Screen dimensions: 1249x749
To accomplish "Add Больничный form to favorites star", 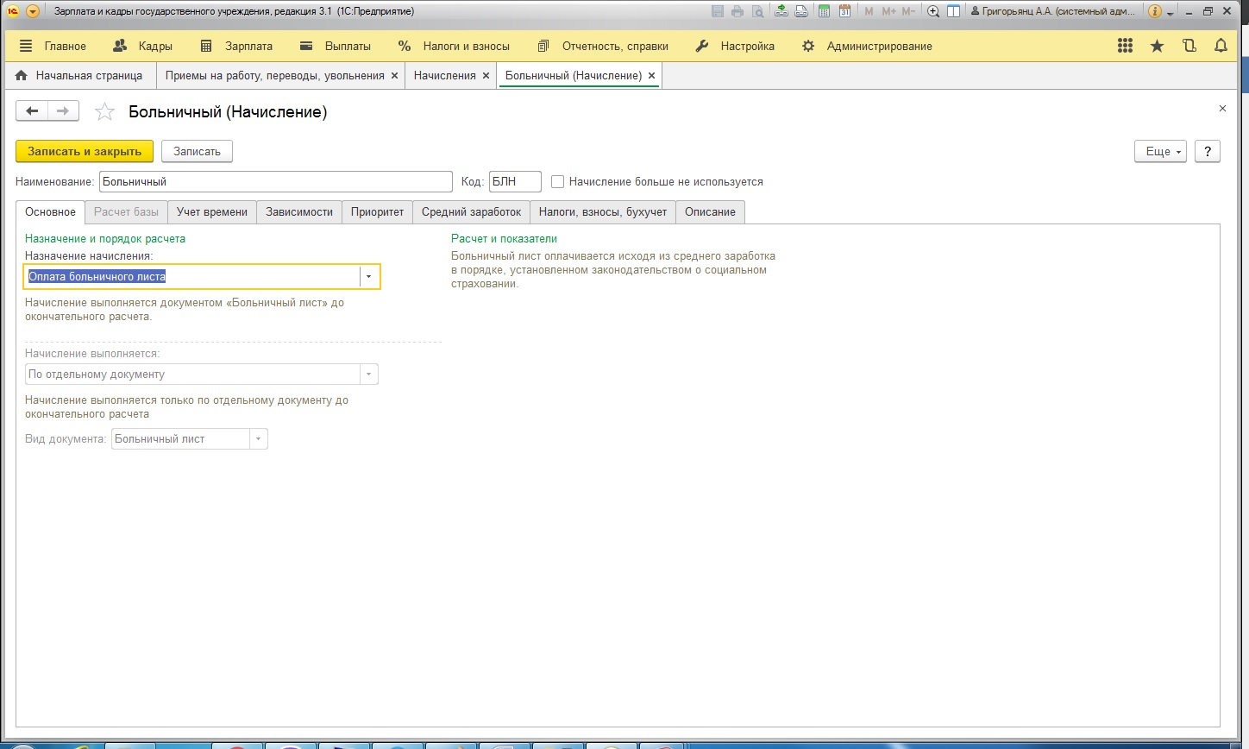I will tap(104, 111).
